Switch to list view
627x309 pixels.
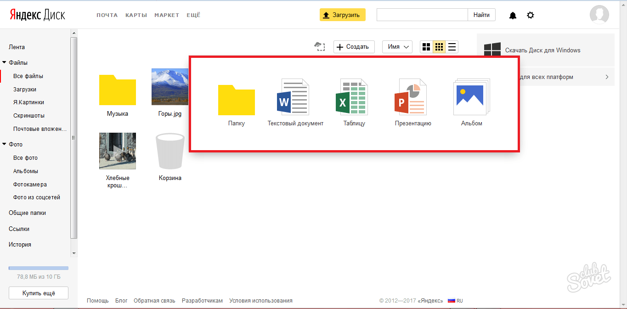tap(452, 47)
